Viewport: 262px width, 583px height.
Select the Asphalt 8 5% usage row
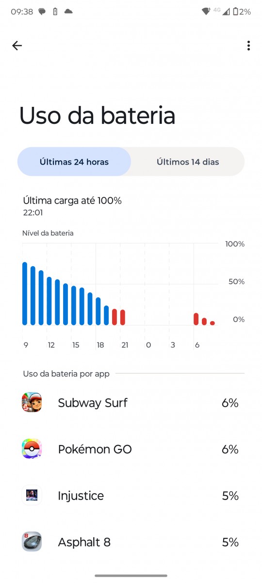pos(131,542)
